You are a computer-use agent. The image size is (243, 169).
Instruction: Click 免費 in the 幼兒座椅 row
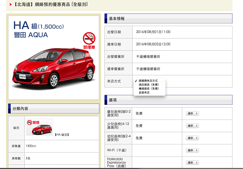point(139,138)
